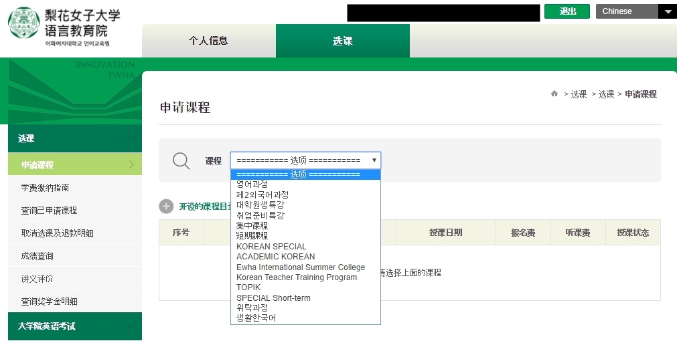Choose 대학원생특강 option

[305, 205]
